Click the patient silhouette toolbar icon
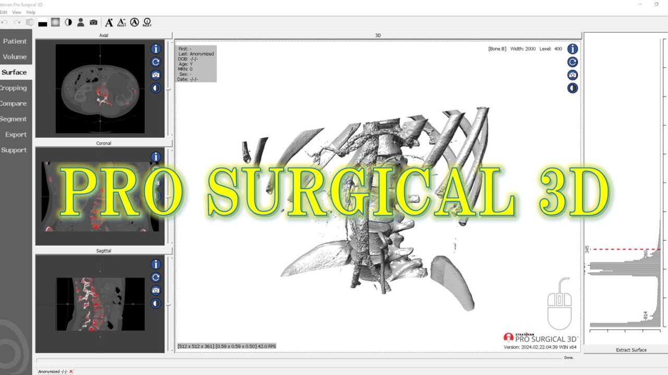This screenshot has width=668, height=375. click(x=80, y=22)
